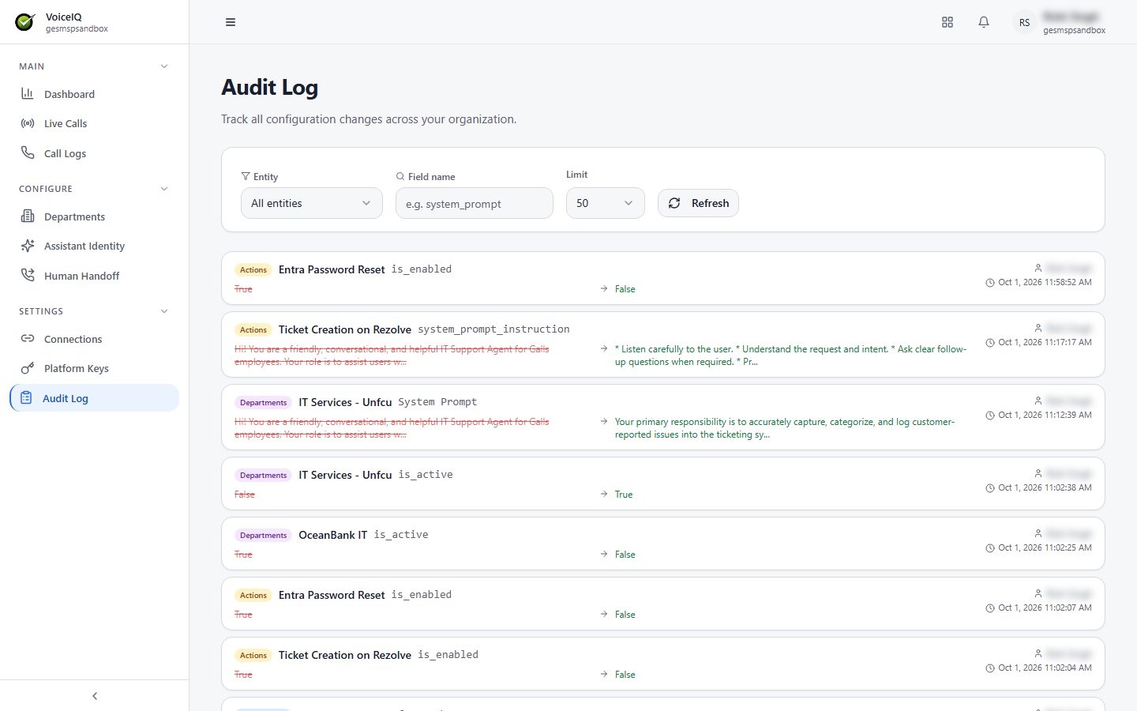Open the Limit 50 dropdown
This screenshot has height=711, width=1137.
(606, 203)
